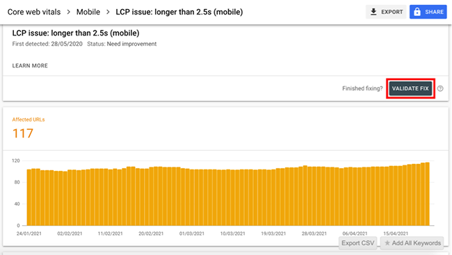
Task: Click the first bar in the chart
Action: (29, 197)
